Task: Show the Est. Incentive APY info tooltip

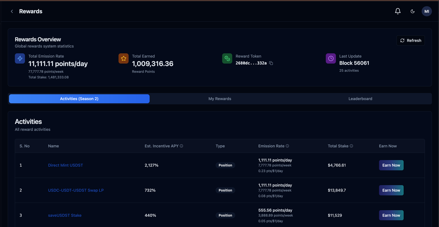Action: [181, 146]
